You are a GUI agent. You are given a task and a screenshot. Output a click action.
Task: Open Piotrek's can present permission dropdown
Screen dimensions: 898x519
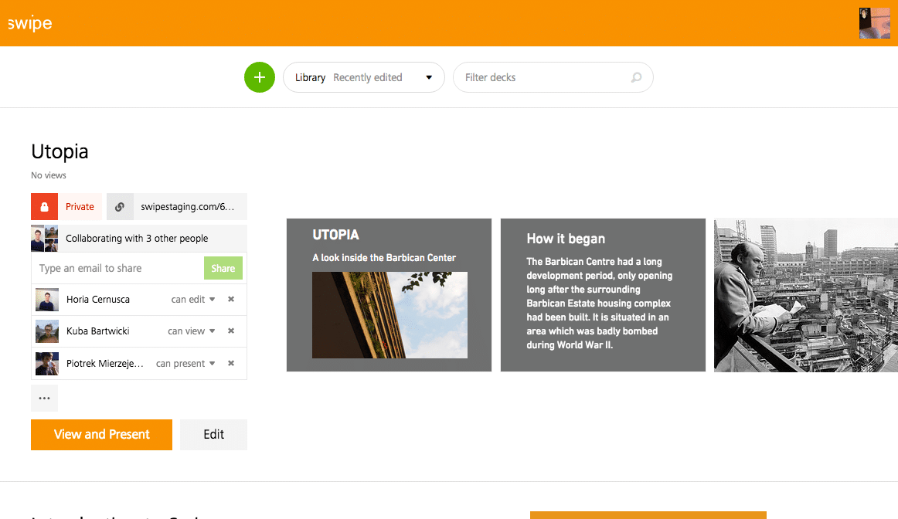tap(185, 363)
